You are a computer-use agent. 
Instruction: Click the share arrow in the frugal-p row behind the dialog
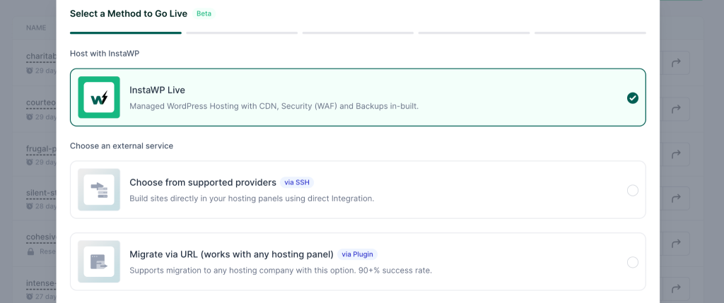[676, 154]
